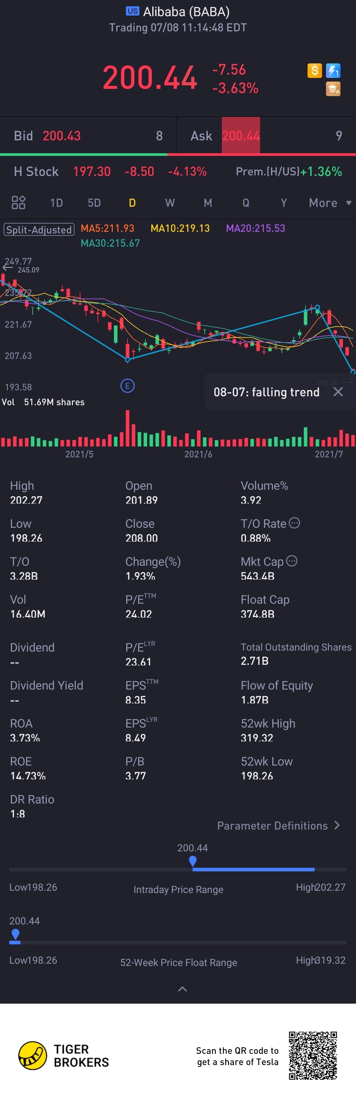Select the W weekly chart tab
356x1108 pixels.
[x=170, y=202]
